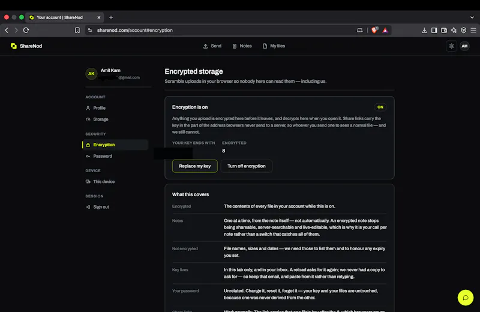Toggle the light/dark theme sun icon

[451, 46]
